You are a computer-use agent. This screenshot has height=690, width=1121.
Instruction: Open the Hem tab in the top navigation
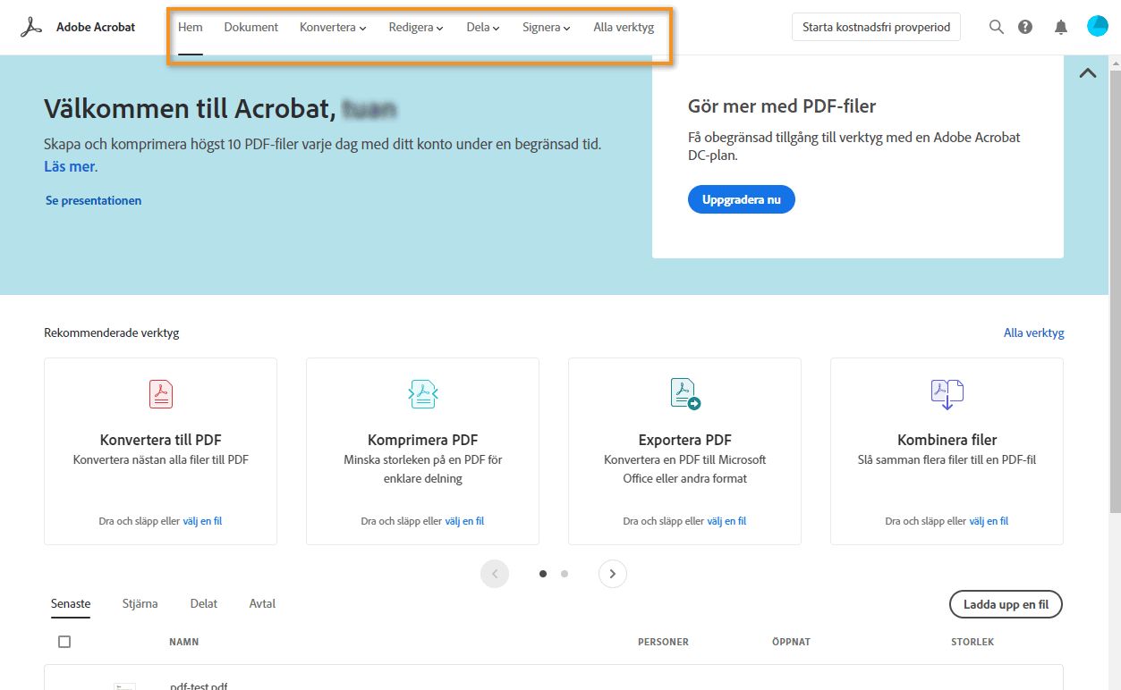191,28
